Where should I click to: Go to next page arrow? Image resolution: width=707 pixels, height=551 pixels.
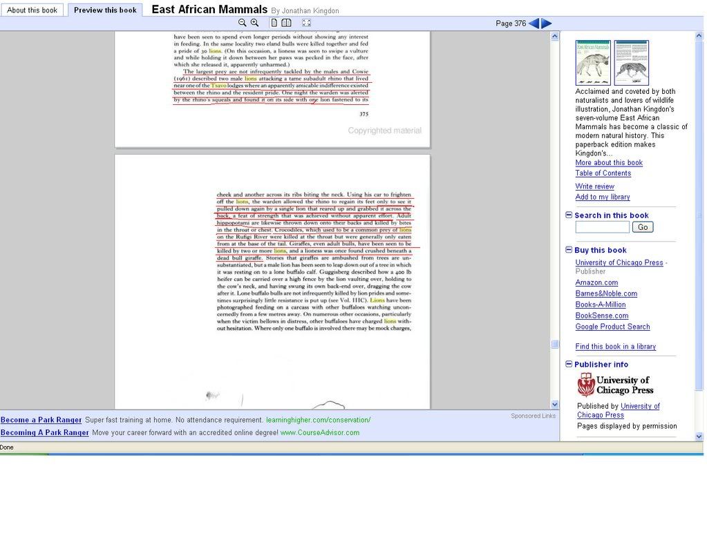point(547,23)
